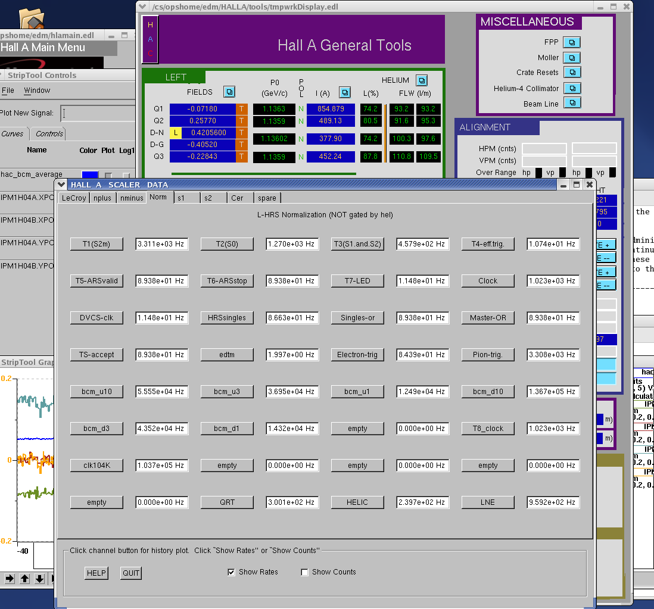Click the Q1 orange T indicator
Screen dimensions: 654x609
[241, 109]
